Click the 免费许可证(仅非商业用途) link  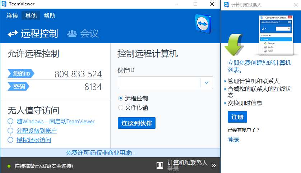tap(99, 153)
